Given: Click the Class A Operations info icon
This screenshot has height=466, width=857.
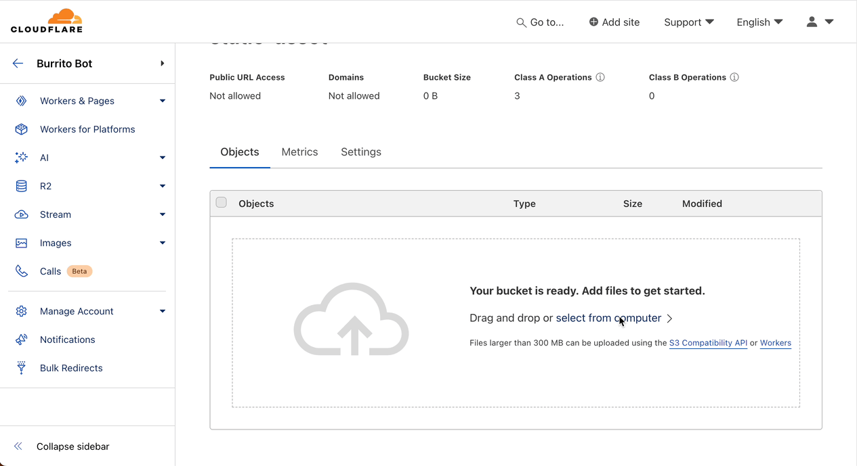Looking at the screenshot, I should (x=600, y=77).
